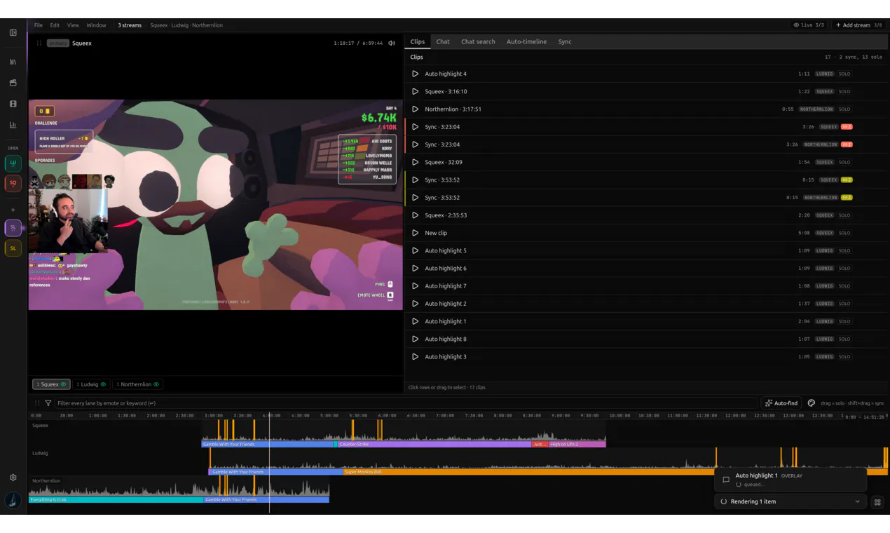Screen dimensions: 890x533
Task: Play the Auto highlight 7 clip
Action: pyautogui.click(x=415, y=285)
